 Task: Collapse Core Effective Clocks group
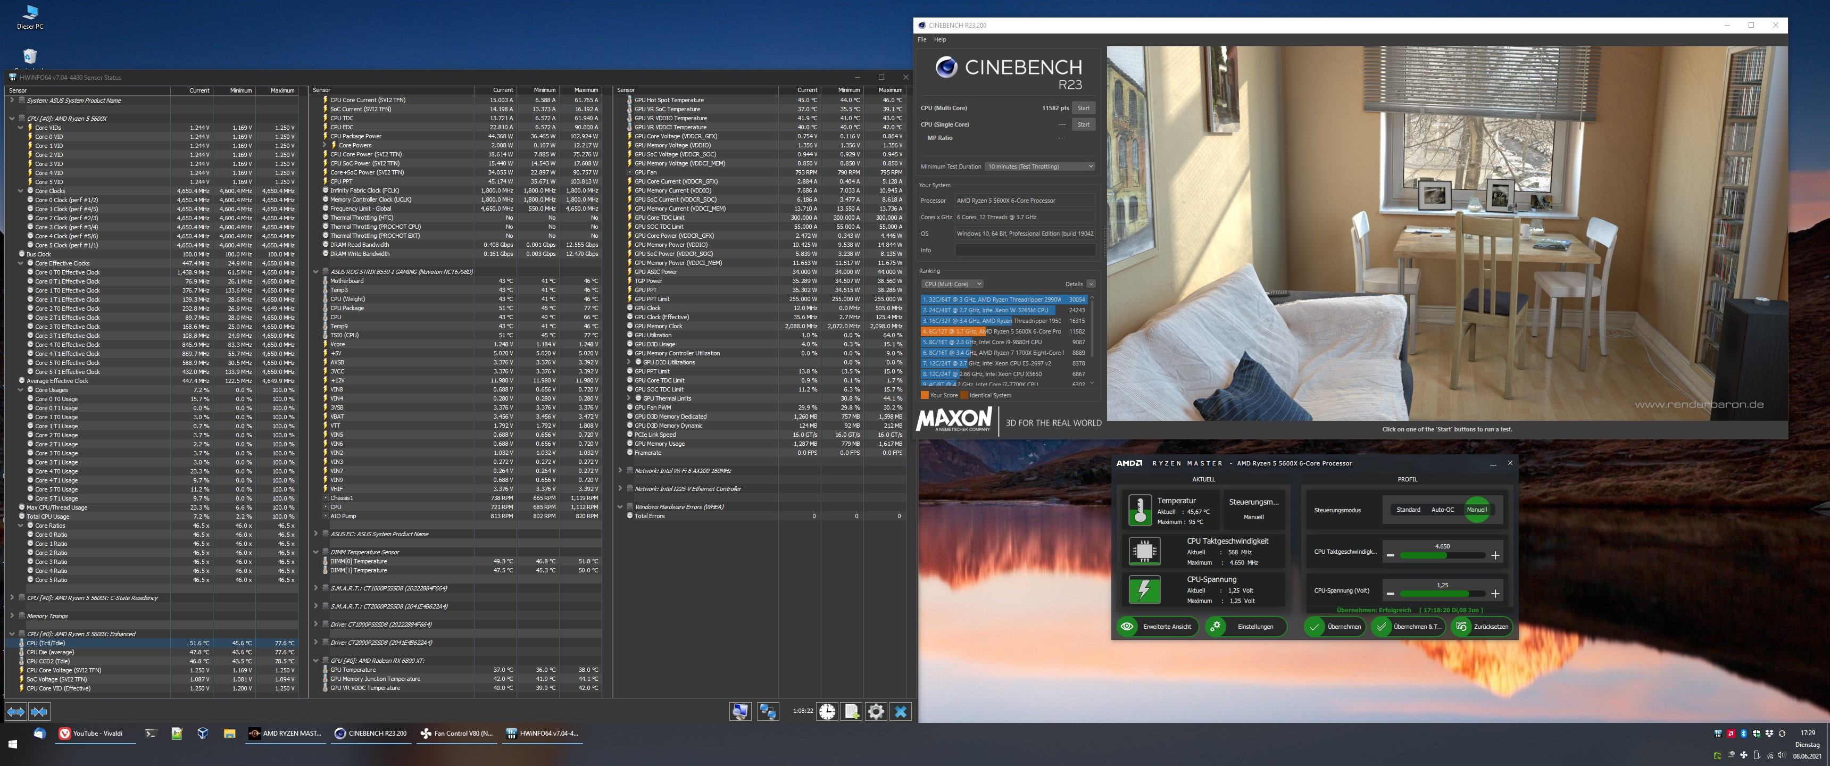21,264
